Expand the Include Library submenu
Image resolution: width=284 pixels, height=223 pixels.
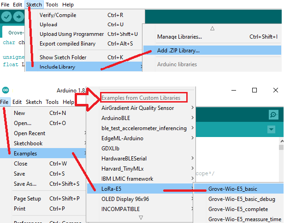pyautogui.click(x=84, y=67)
